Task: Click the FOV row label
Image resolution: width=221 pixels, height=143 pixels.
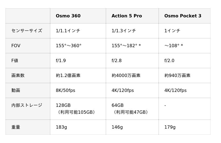Action: click(x=16, y=46)
